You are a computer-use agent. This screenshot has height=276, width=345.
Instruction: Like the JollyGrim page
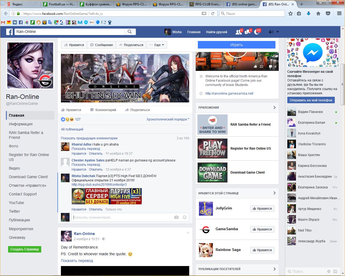[262, 209]
